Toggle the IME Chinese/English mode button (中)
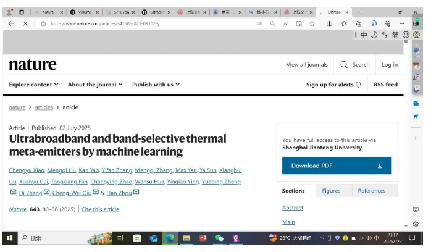The width and height of the screenshot is (431, 252). pos(364,35)
